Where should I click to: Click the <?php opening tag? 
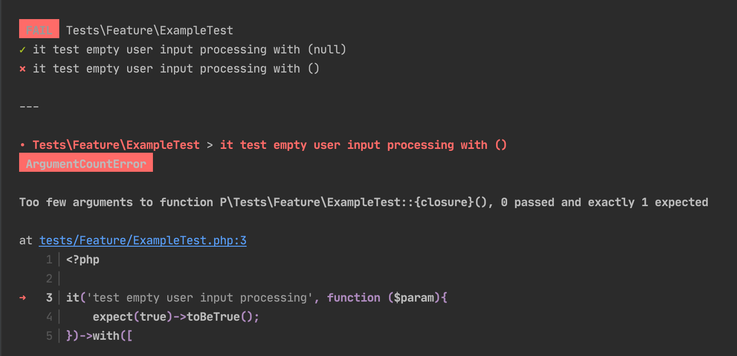pyautogui.click(x=83, y=260)
